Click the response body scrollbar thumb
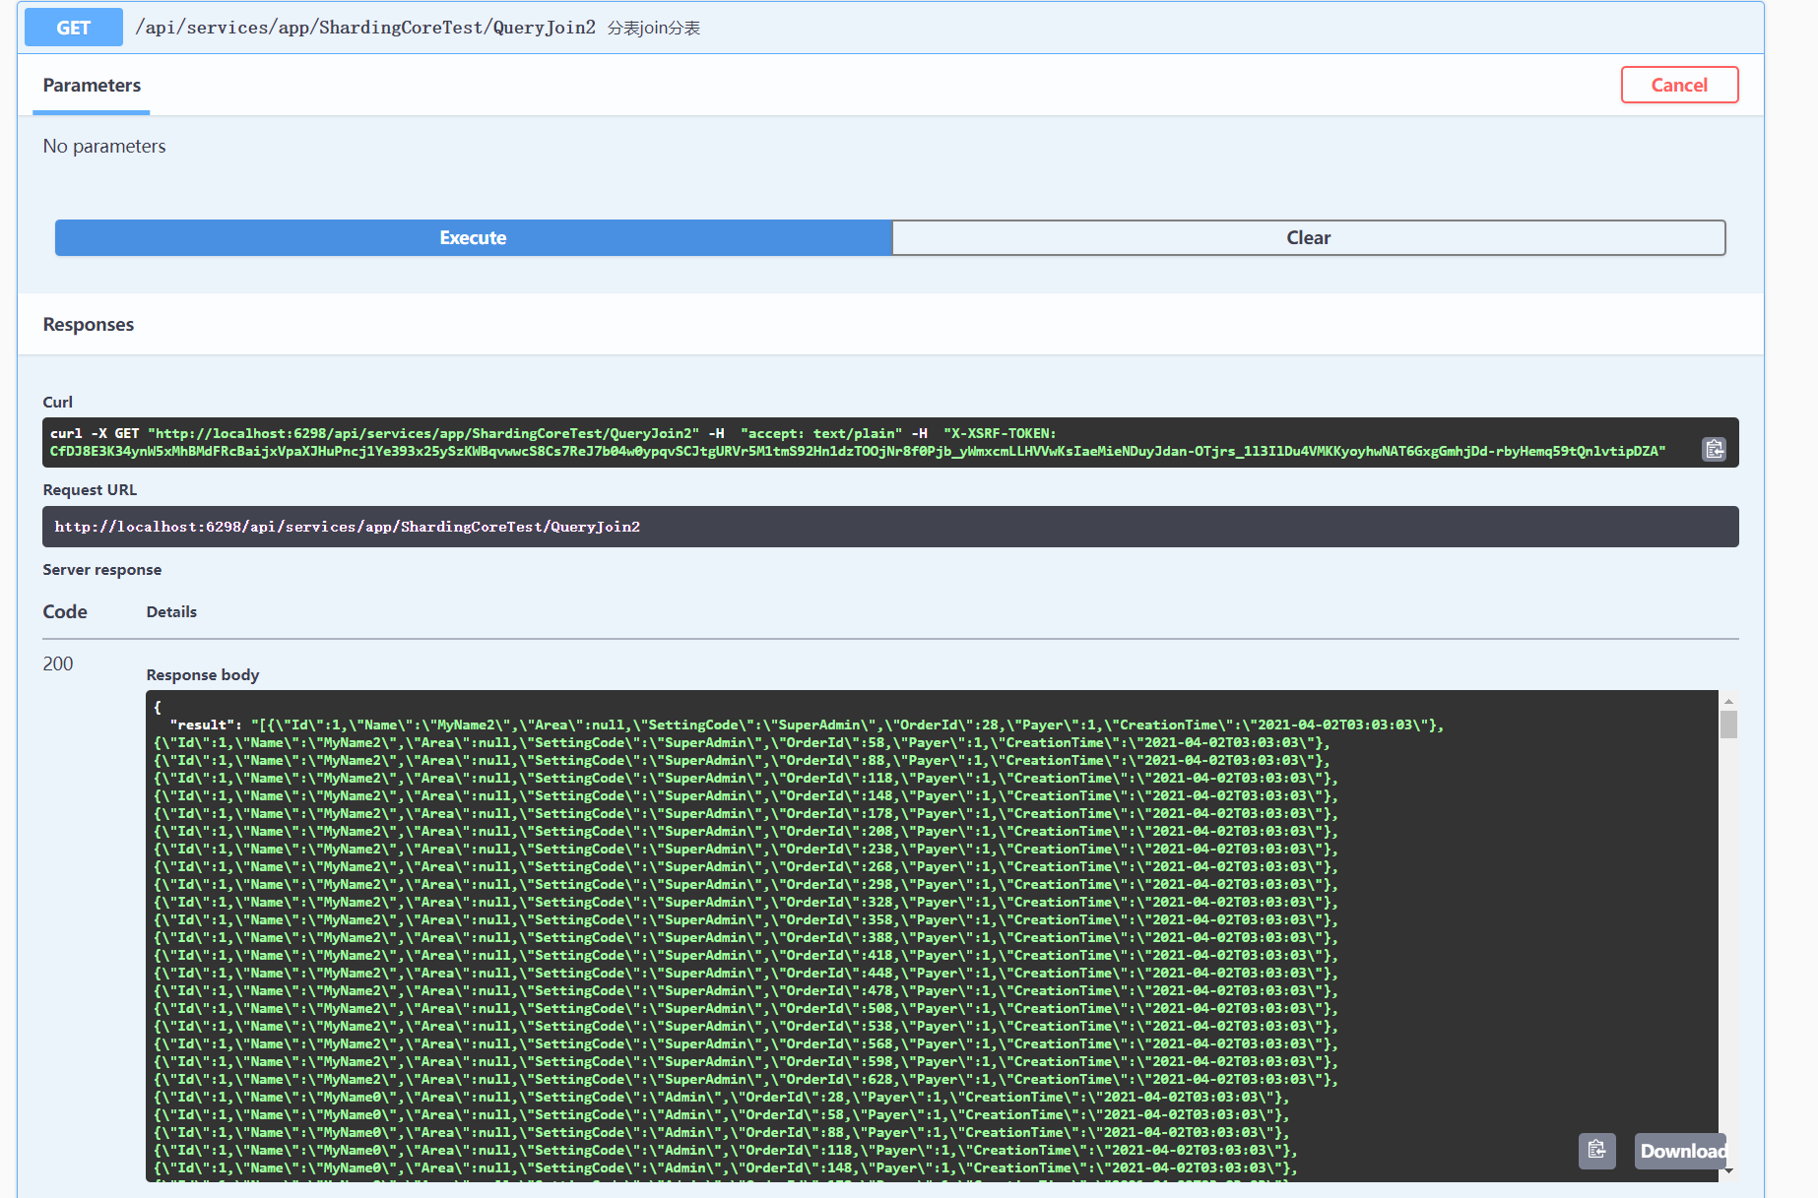This screenshot has width=1818, height=1198. [x=1728, y=725]
